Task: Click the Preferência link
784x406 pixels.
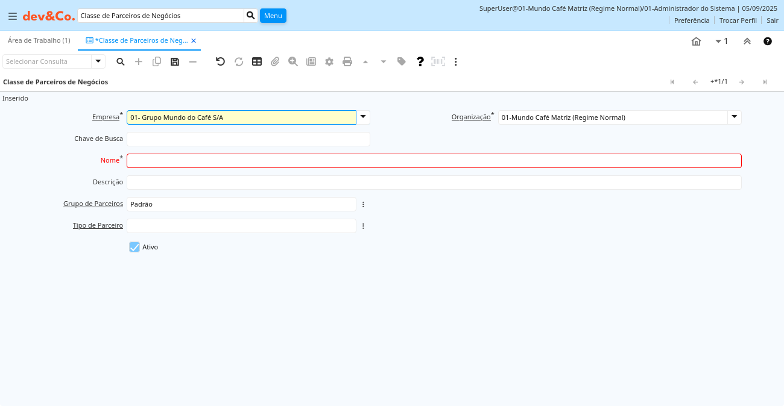Action: click(x=692, y=20)
